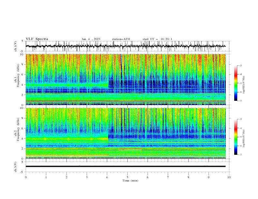Click time axis tick label "4"
The image size is (258, 199).
(107, 177)
